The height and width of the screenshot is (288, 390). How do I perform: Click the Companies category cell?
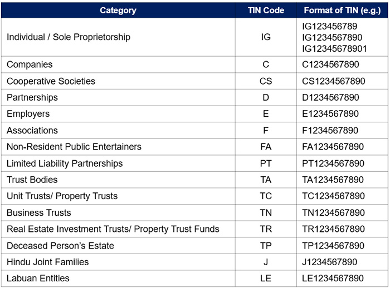tap(30, 64)
